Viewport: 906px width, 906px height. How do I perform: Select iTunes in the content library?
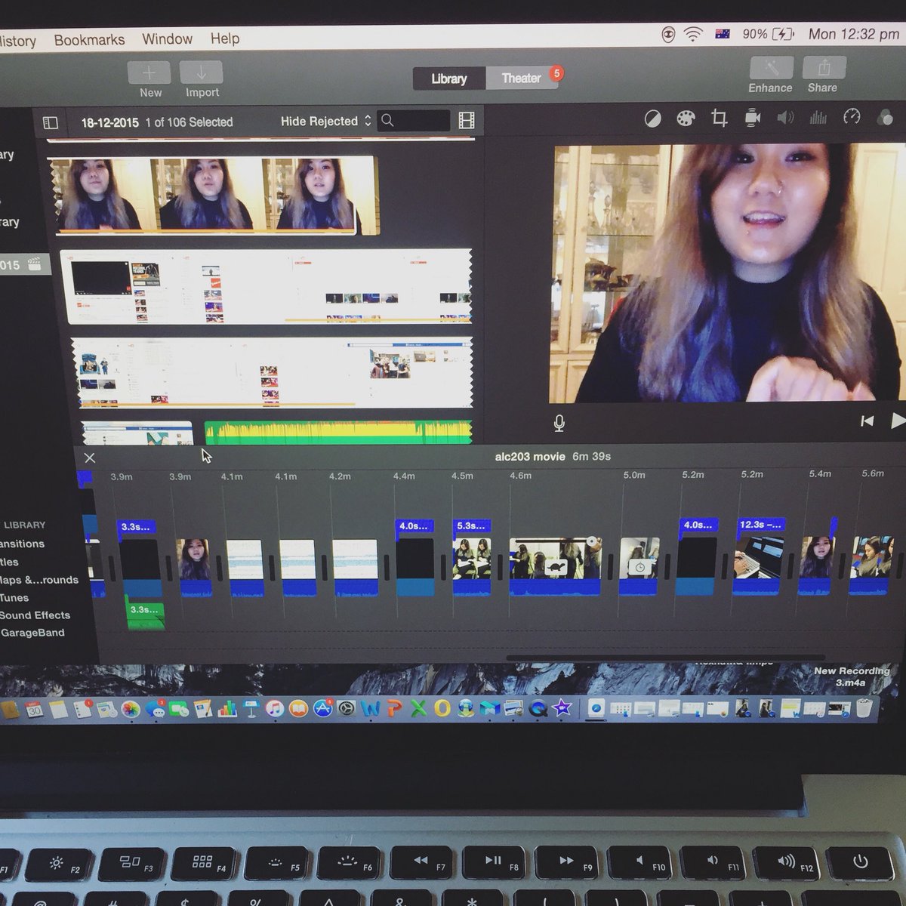14,597
